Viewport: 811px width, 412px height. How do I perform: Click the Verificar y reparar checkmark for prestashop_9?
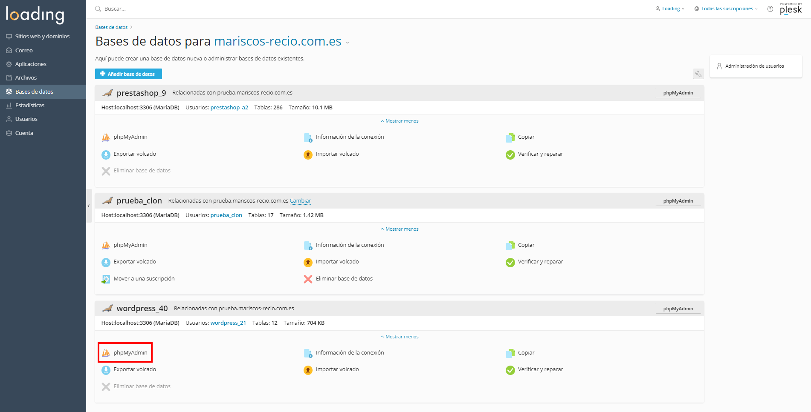(x=510, y=154)
